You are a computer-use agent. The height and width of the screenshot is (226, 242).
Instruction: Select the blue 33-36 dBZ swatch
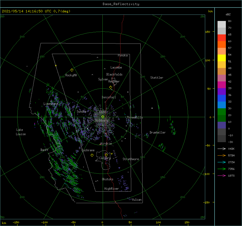click(x=222, y=98)
